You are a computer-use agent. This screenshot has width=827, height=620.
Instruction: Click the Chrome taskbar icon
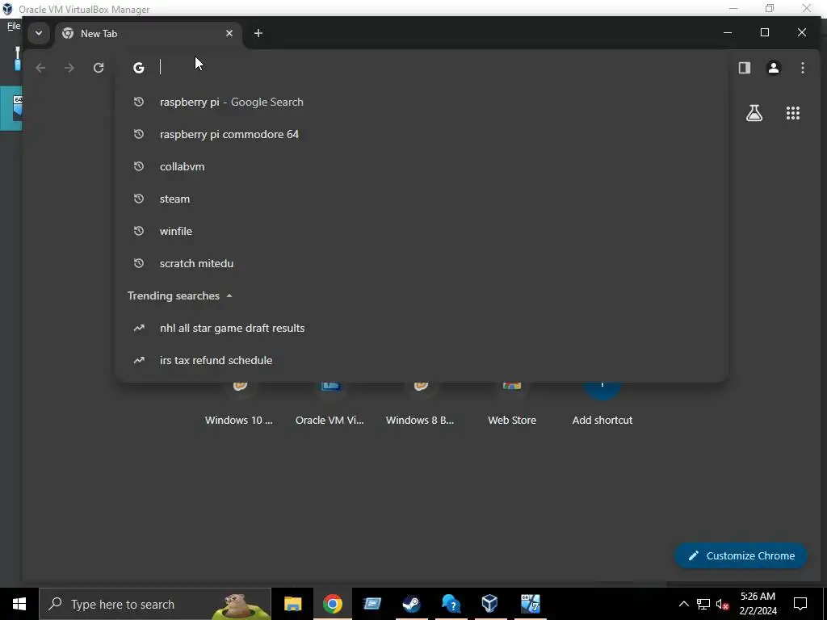[x=332, y=604]
